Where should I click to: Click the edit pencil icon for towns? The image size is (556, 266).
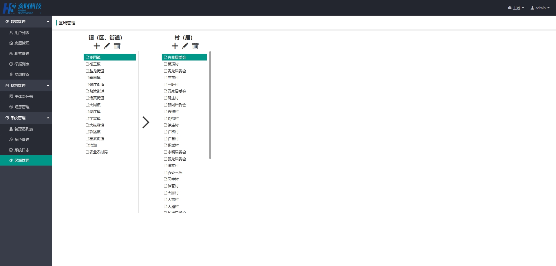click(107, 46)
